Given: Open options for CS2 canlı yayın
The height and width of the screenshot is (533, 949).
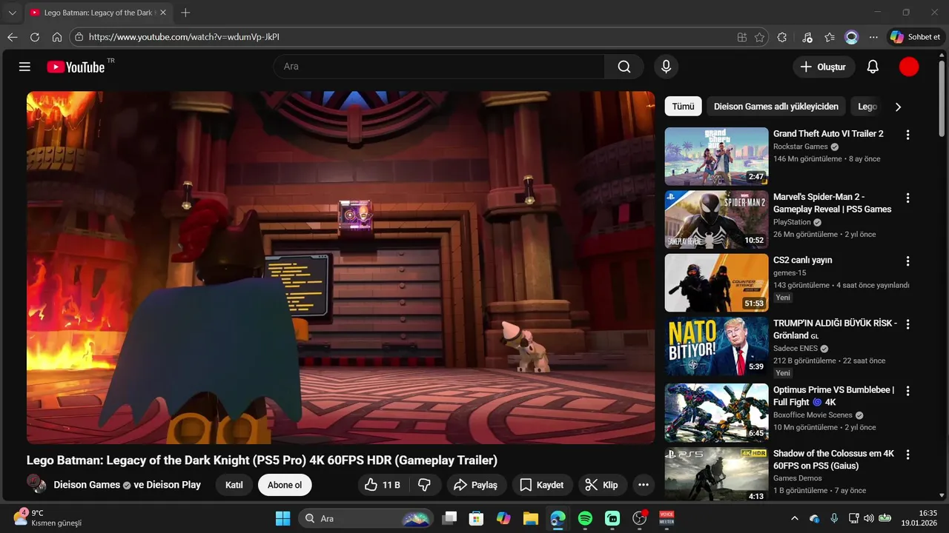Looking at the screenshot, I should 907,261.
